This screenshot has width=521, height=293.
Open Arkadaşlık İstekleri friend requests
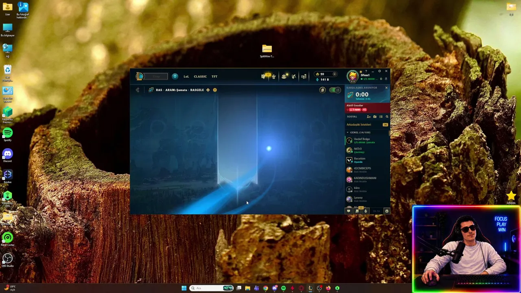coord(367,125)
